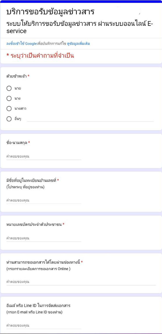
Task: Click the หมายเลขบัตรประจำตัวประชาชน answer field
Action: [44, 238]
